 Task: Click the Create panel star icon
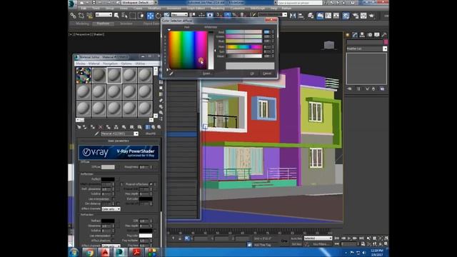(348, 35)
